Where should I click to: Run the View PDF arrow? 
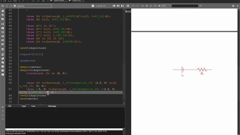(70, 1)
